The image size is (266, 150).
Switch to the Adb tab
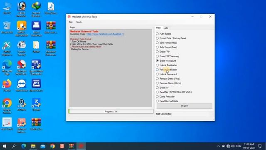166,28
